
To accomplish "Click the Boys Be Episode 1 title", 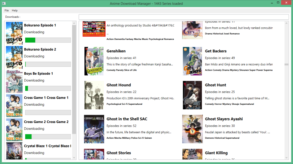I will click(39, 74).
